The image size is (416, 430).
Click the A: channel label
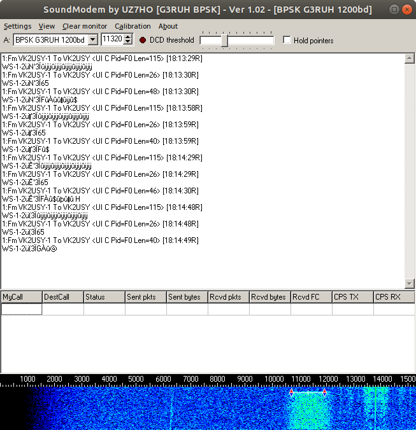pos(7,40)
